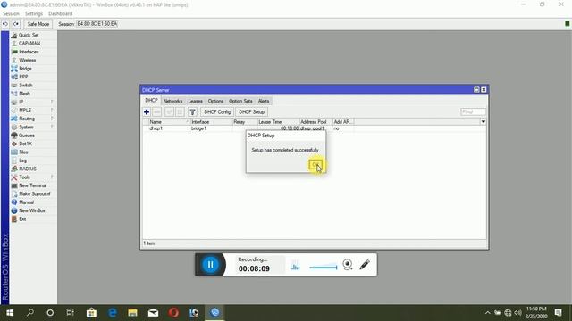Adjust the recorder volume slider

[323, 267]
